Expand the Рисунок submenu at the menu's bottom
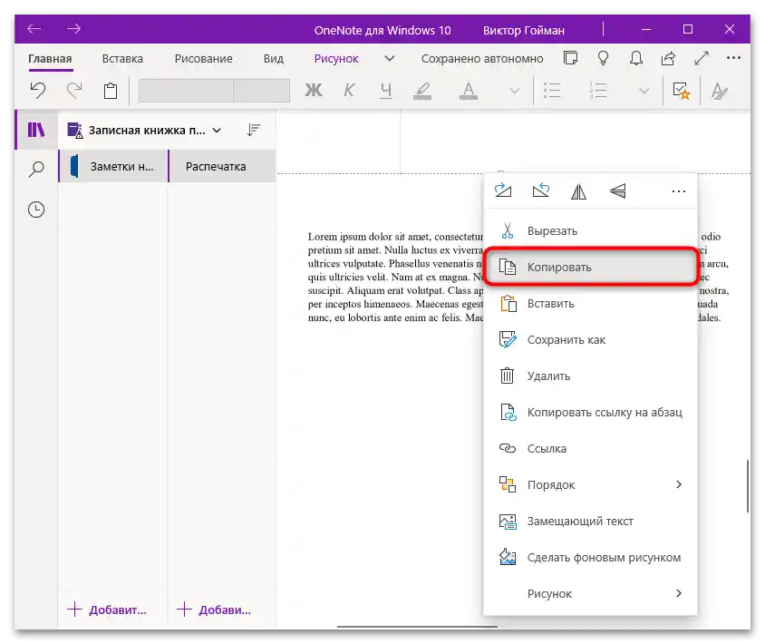This screenshot has width=765, height=644. pos(590,594)
